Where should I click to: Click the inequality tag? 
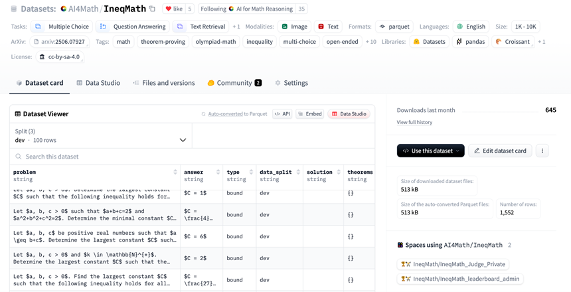260,42
